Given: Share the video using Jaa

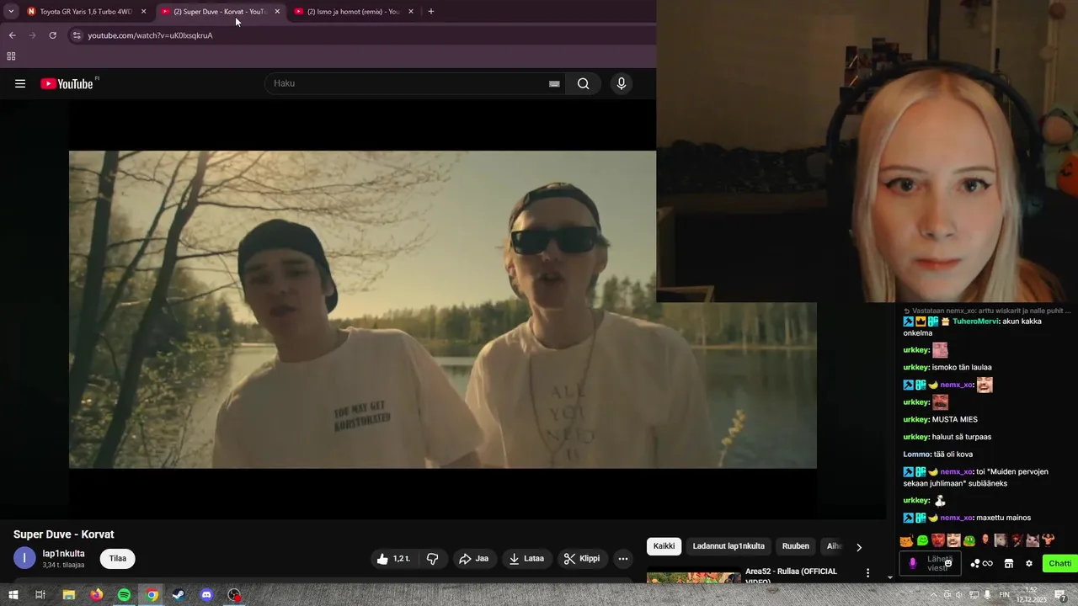Looking at the screenshot, I should 473,559.
